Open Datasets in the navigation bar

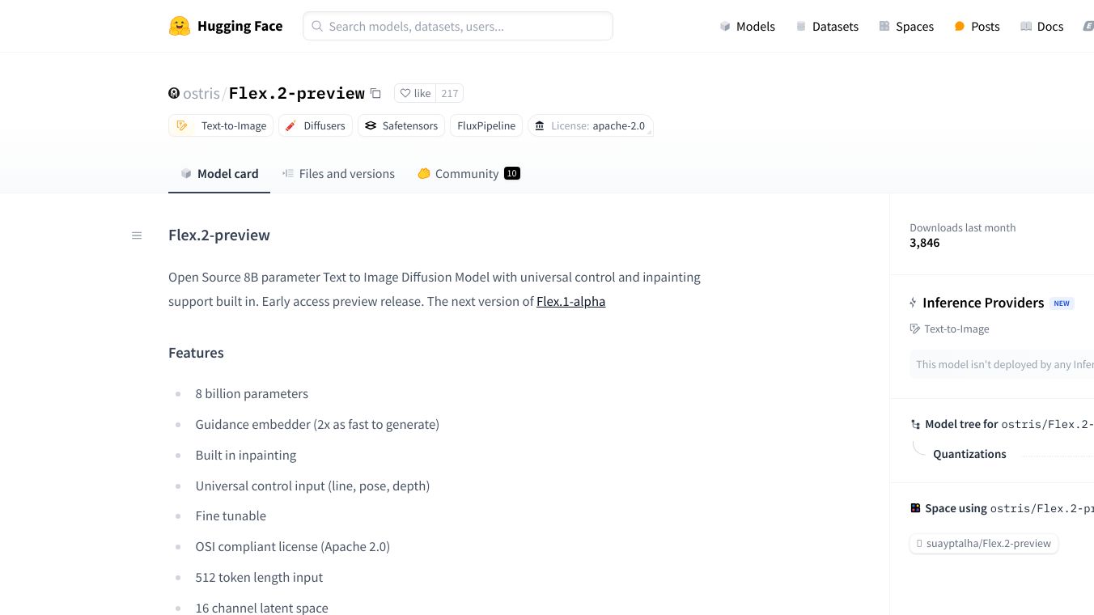[x=827, y=26]
